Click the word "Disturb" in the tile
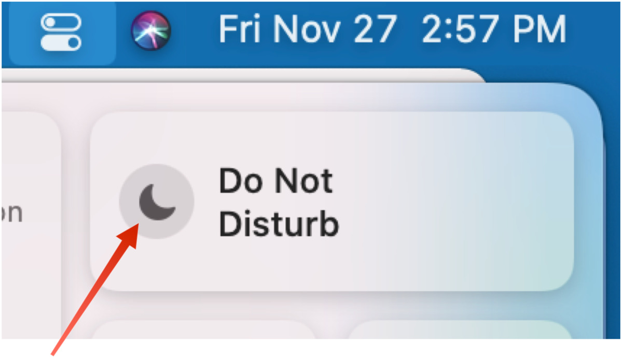Screen dimensions: 622x359 tap(279, 224)
